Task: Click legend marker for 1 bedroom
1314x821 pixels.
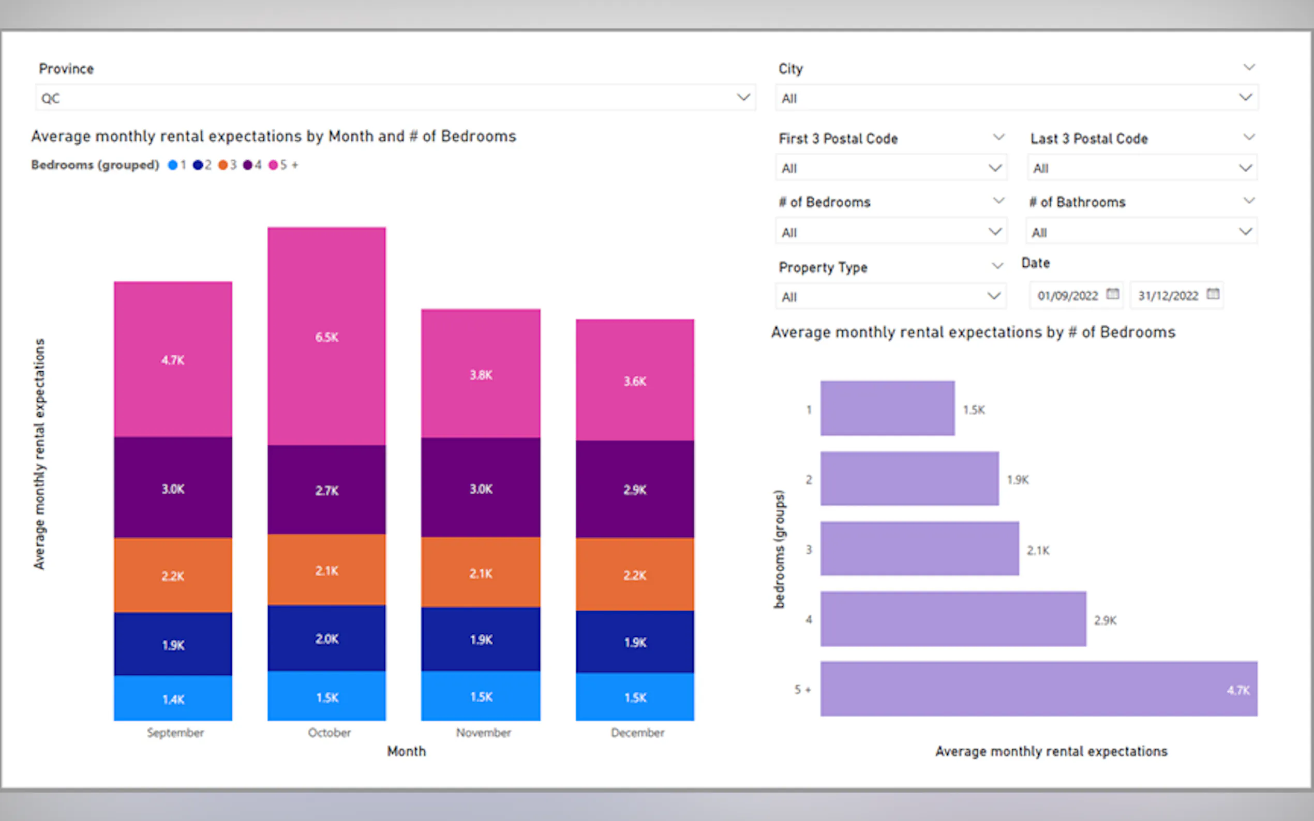Action: click(x=173, y=165)
